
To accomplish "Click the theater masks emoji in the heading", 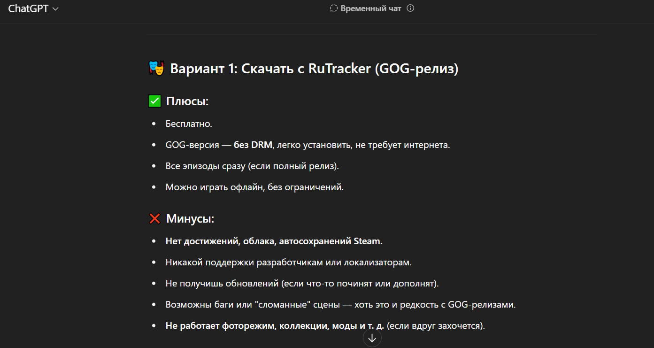I will [x=156, y=69].
